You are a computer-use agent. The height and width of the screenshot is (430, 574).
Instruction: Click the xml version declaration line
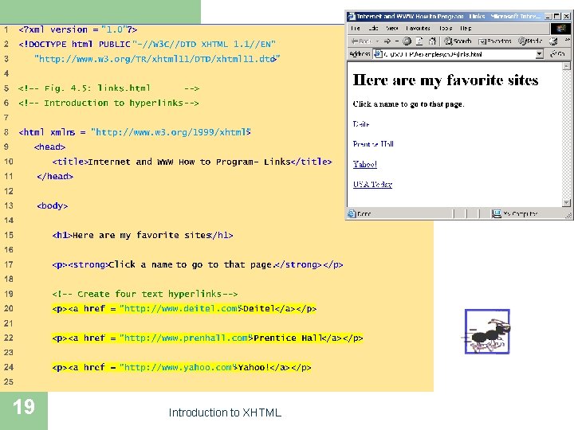coord(78,29)
